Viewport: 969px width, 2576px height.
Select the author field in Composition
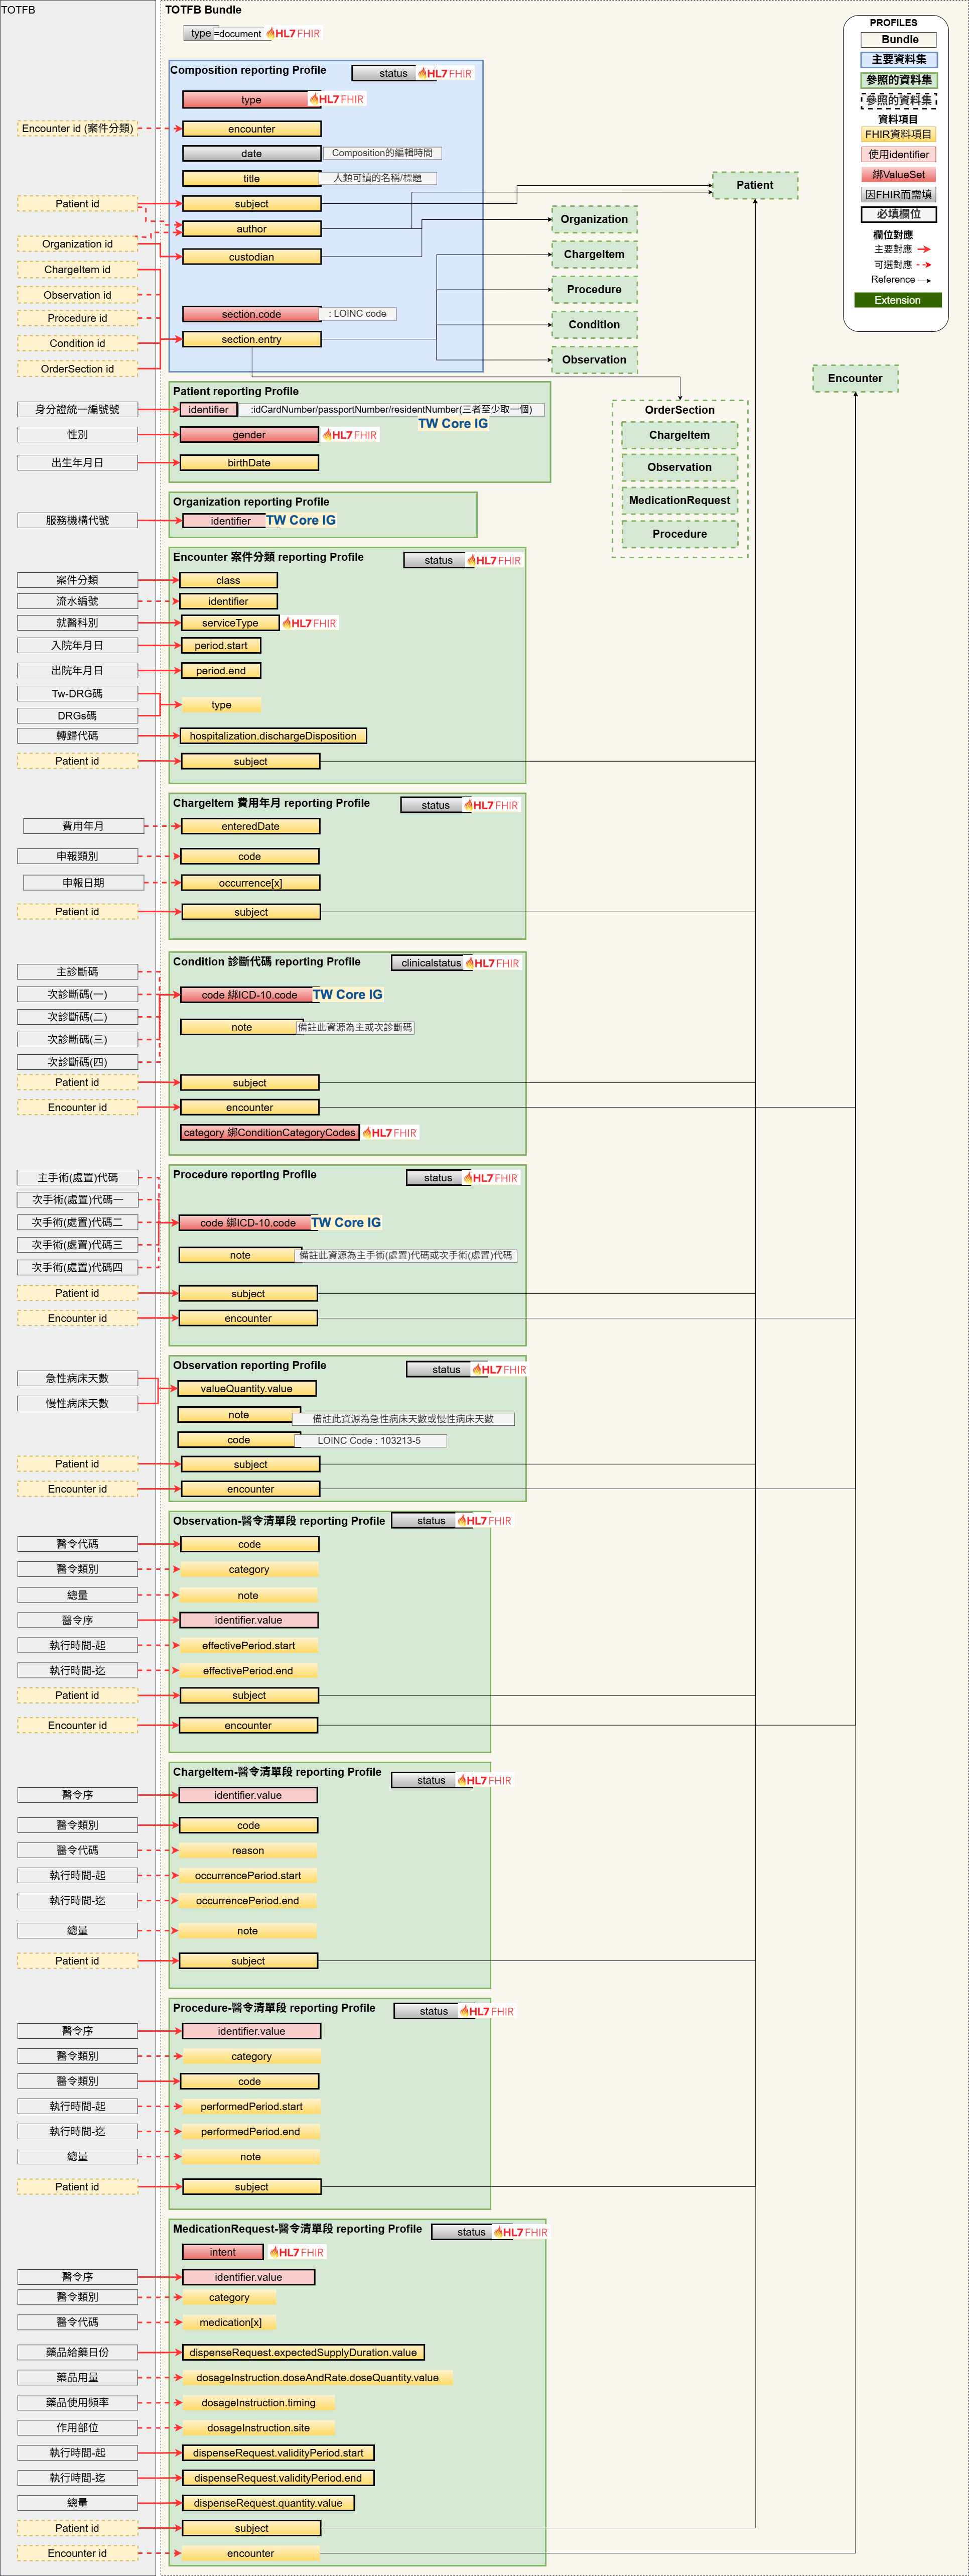click(x=252, y=229)
